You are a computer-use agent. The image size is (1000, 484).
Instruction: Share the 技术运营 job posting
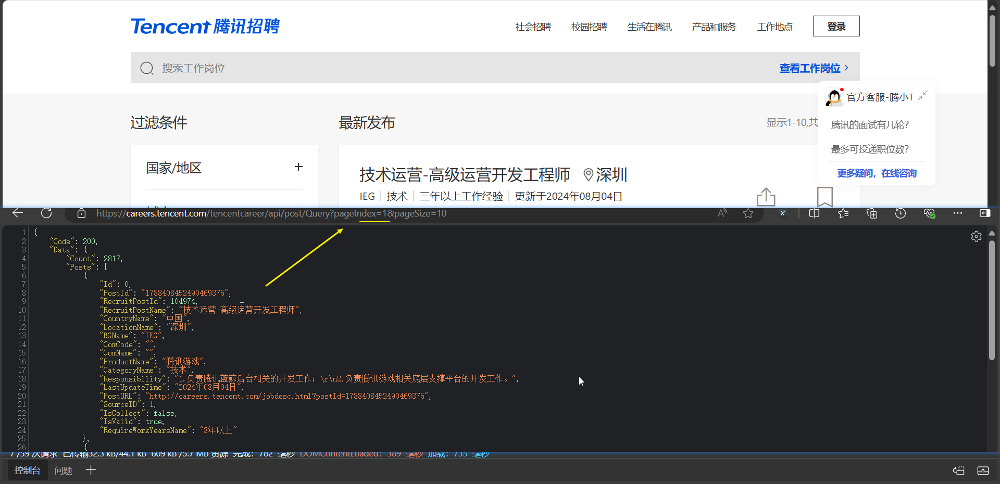click(x=766, y=197)
